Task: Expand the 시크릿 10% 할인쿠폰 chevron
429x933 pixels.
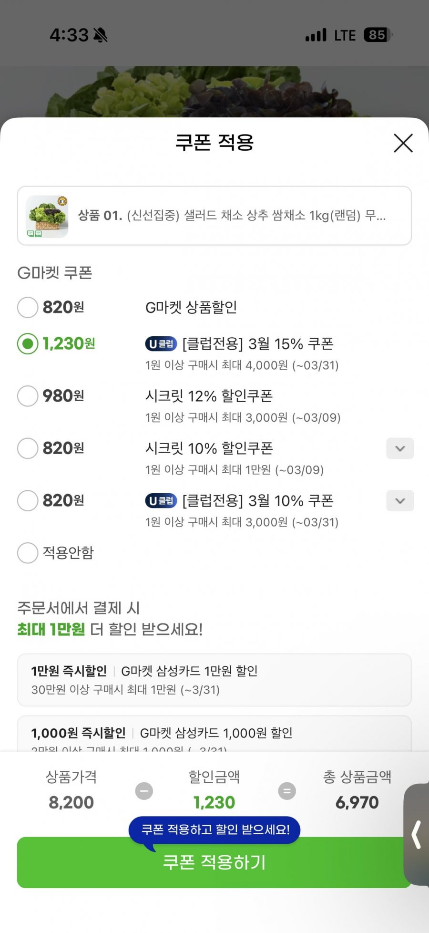Action: pyautogui.click(x=400, y=448)
